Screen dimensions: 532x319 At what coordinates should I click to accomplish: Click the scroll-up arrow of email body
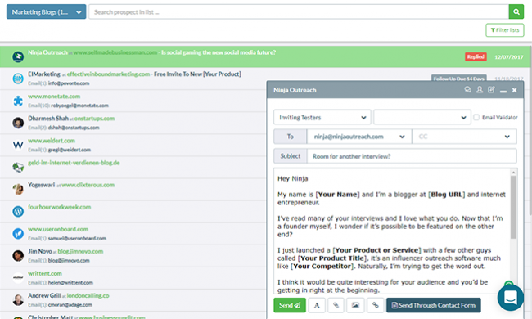[513, 173]
